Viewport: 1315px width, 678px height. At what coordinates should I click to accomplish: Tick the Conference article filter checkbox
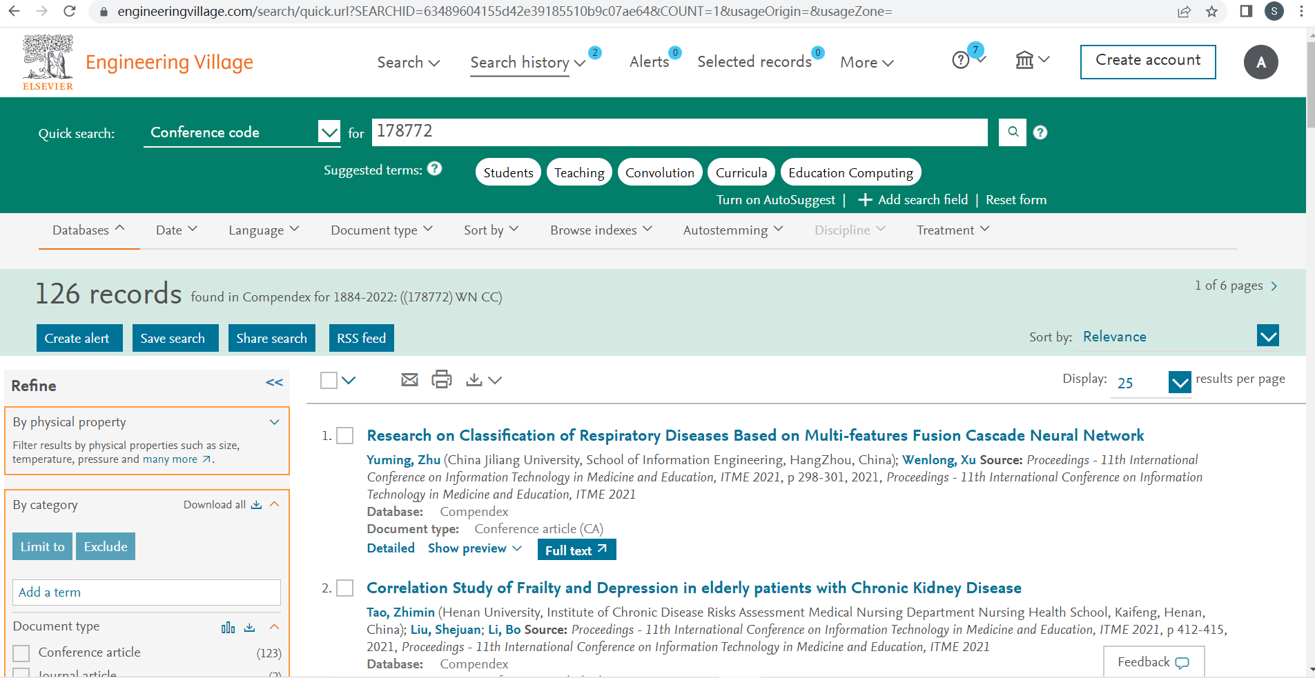point(21,652)
